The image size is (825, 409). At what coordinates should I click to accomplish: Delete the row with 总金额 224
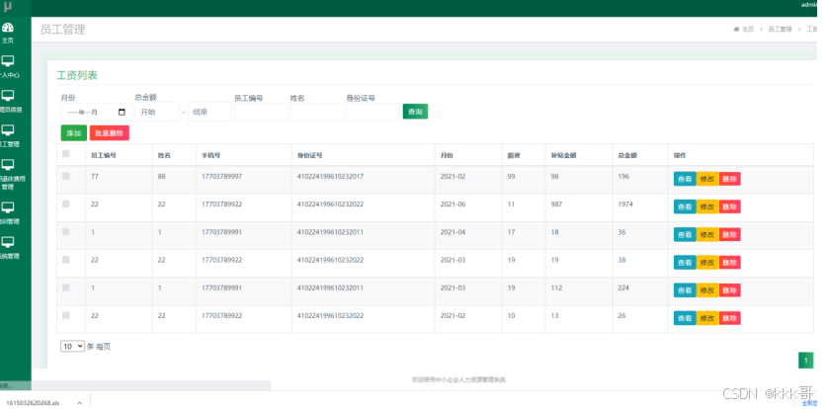coord(729,290)
